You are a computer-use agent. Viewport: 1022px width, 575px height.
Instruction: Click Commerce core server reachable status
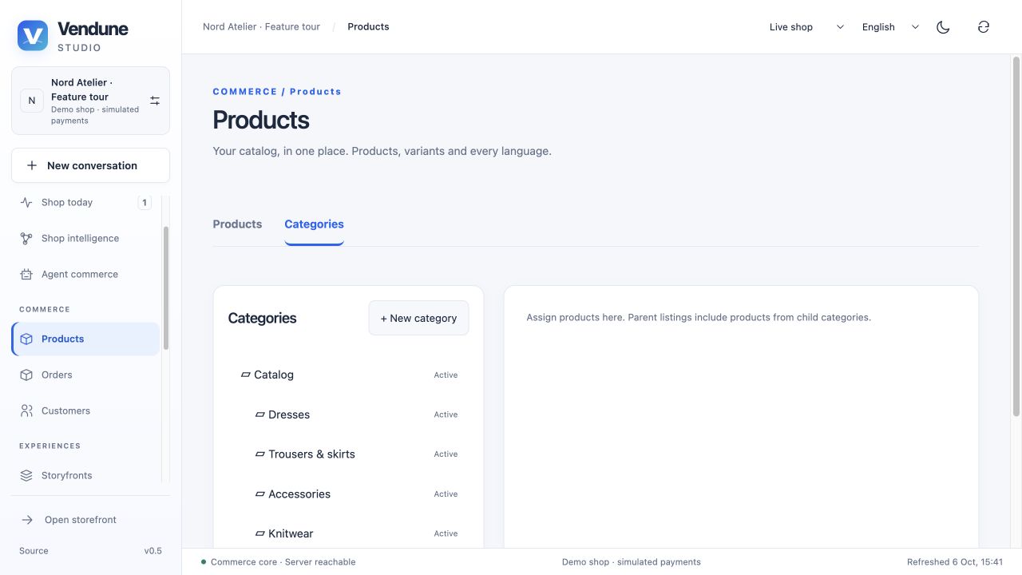point(278,562)
